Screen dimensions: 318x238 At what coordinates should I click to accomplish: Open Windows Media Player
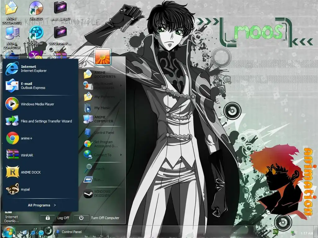coord(40,104)
